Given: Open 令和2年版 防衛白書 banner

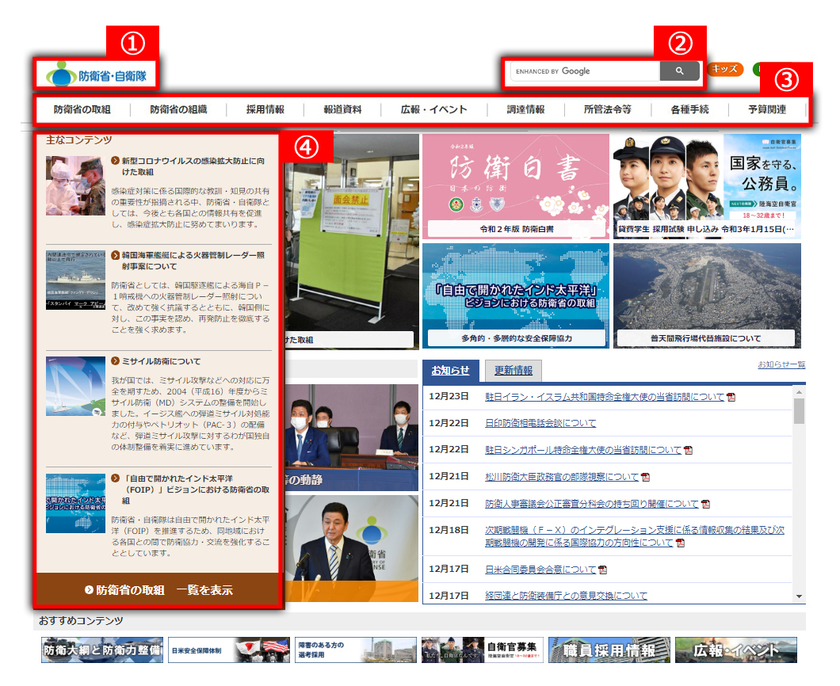Looking at the screenshot, I should coord(516,186).
